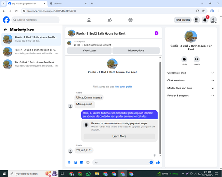Show hidden system tray icons
Screen dimensions: 222x177
183,174
